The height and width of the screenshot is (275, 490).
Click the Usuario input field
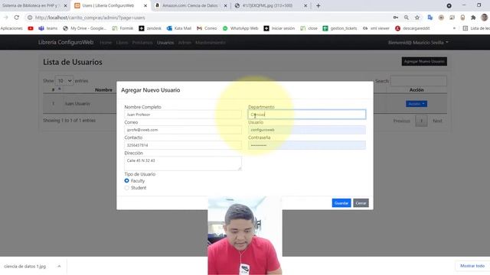307,130
